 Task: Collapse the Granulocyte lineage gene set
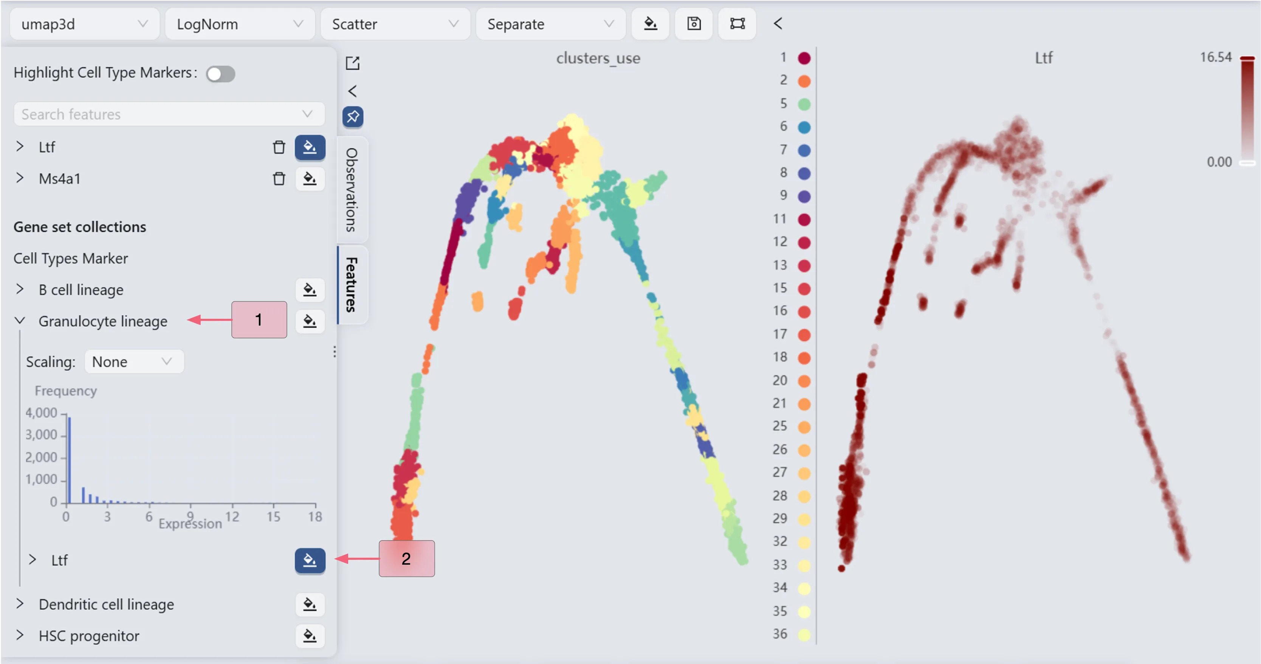(20, 321)
